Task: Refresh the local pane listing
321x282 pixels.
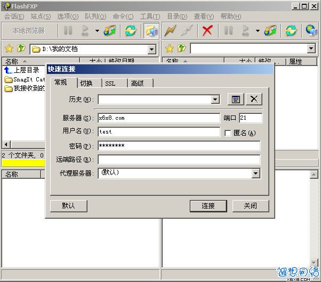Action: point(131,31)
